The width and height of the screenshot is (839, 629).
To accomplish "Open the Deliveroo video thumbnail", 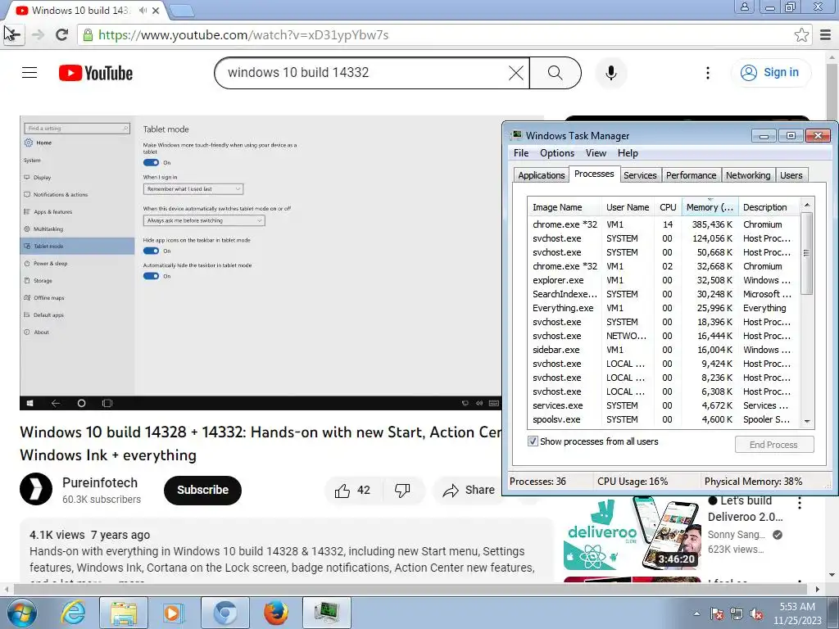I will [x=633, y=532].
